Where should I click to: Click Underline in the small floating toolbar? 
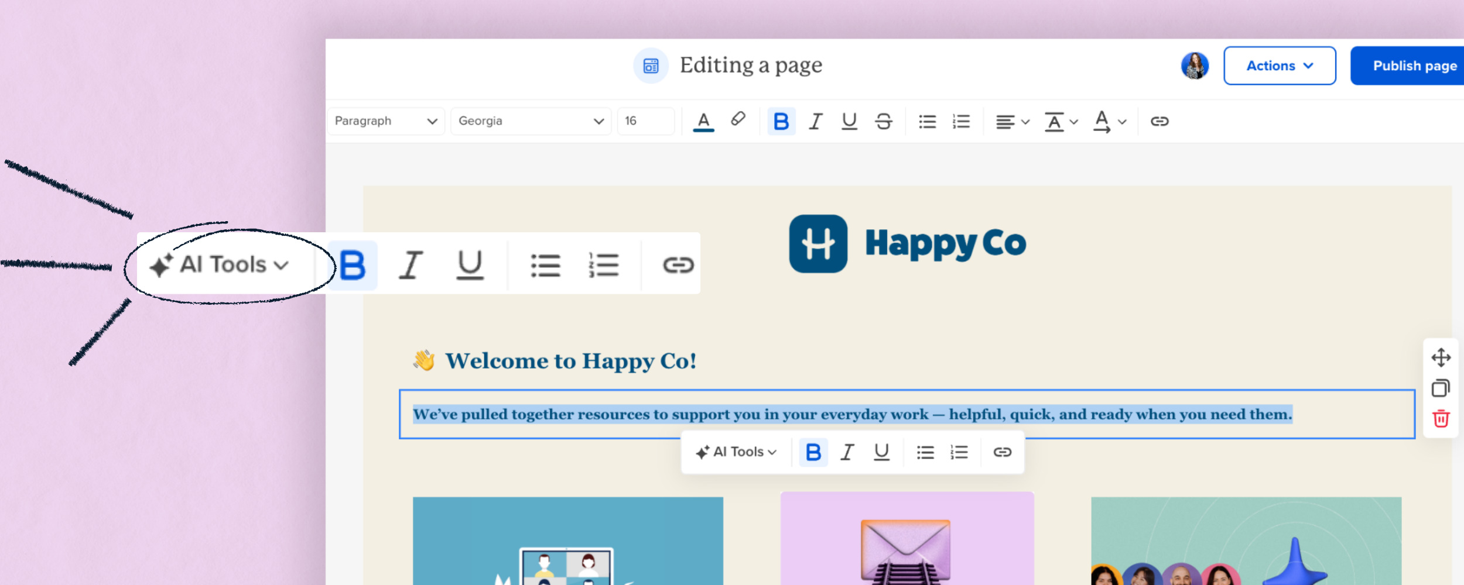pos(881,452)
